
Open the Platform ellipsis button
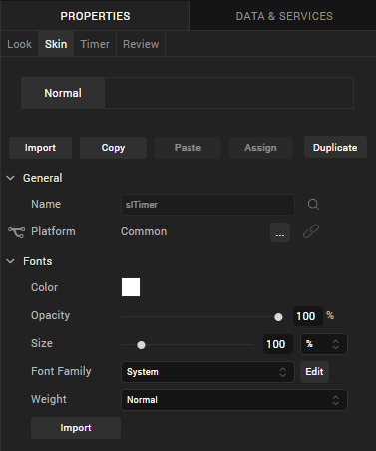point(280,232)
